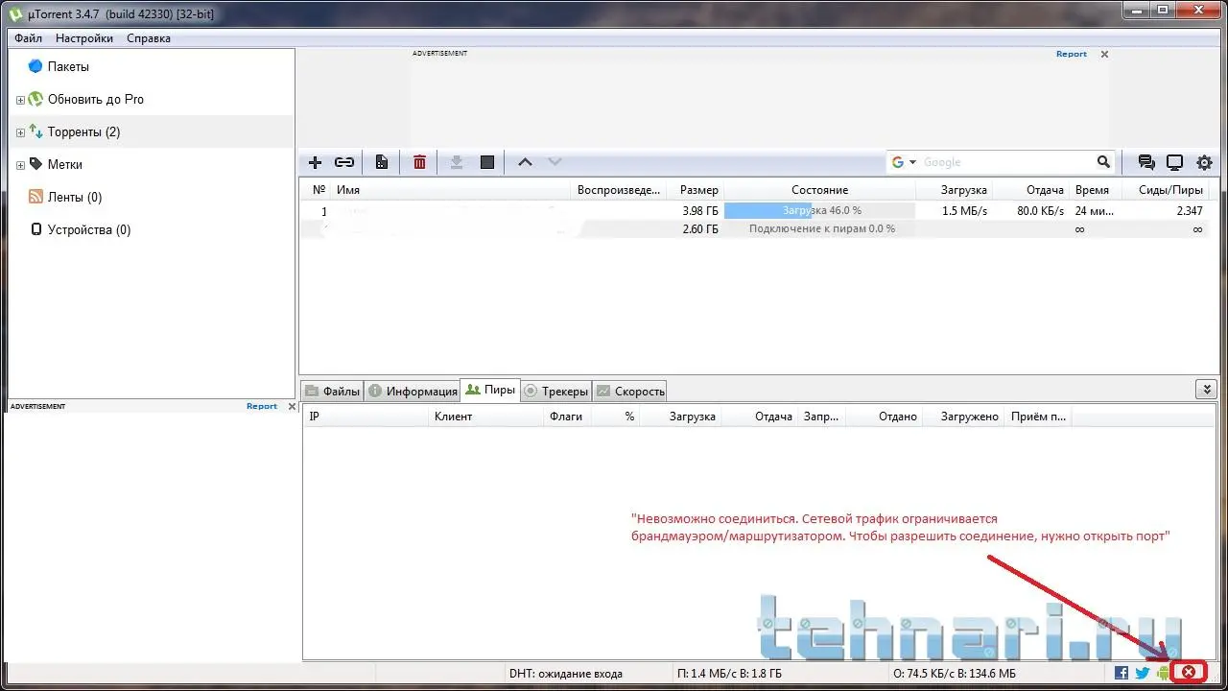Click the 2.60 ГБ size cell
This screenshot has width=1228, height=691.
(700, 229)
